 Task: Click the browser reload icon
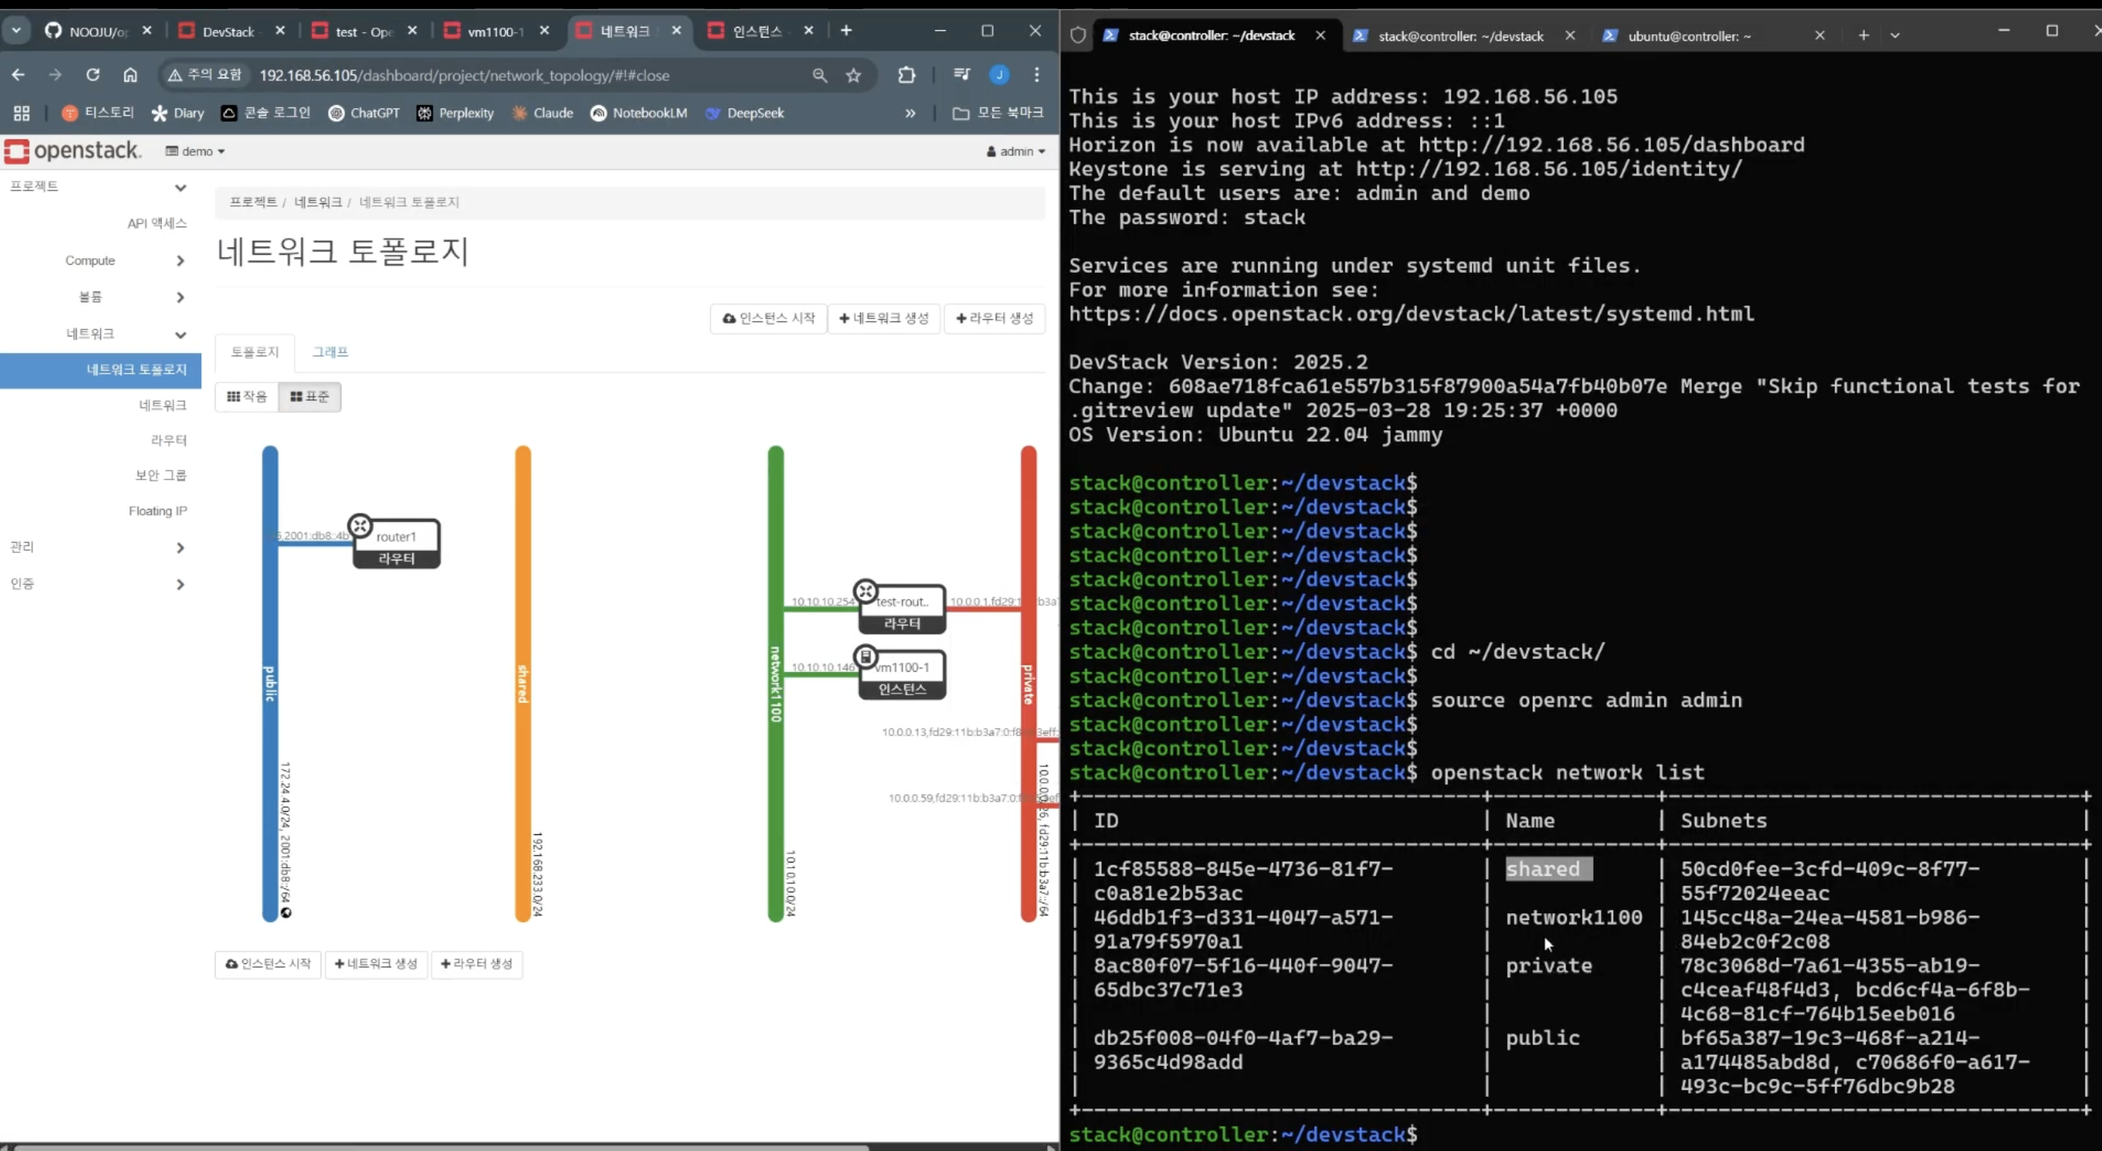(93, 75)
